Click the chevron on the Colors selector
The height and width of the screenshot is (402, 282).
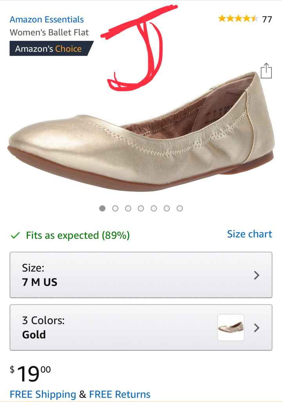257,328
